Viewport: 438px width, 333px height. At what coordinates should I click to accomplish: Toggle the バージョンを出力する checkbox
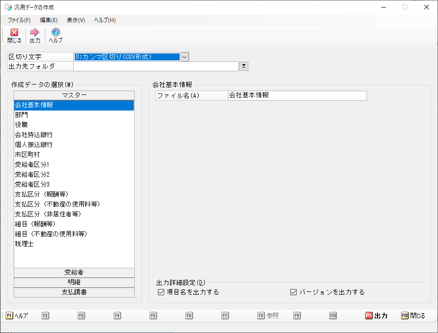click(293, 292)
